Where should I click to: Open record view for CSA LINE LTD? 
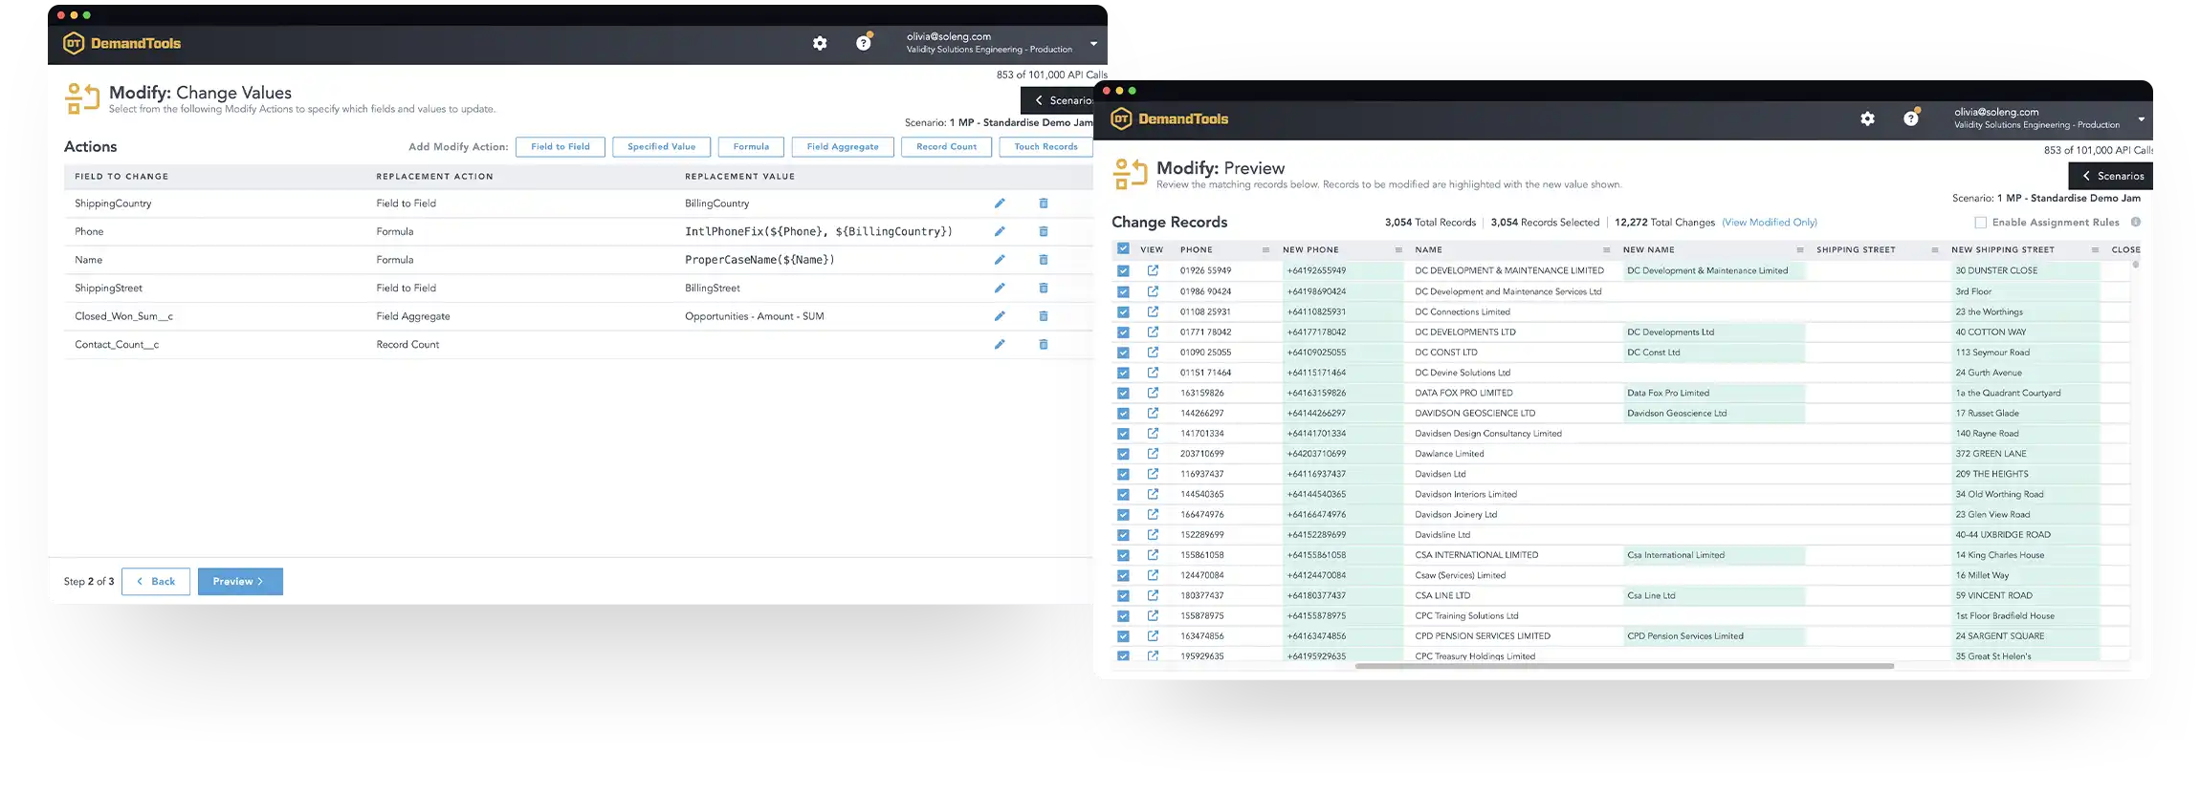point(1153,595)
